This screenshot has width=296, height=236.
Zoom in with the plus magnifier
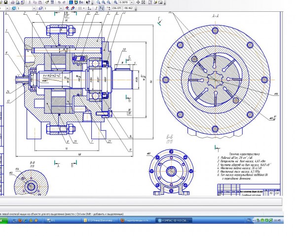(104, 2)
